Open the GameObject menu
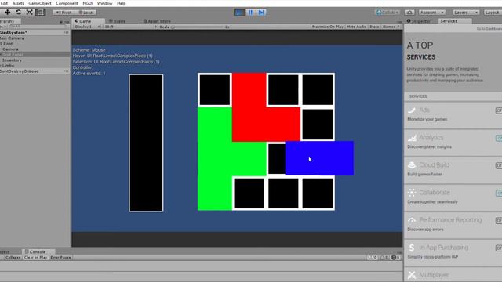The image size is (502, 282). [40, 3]
